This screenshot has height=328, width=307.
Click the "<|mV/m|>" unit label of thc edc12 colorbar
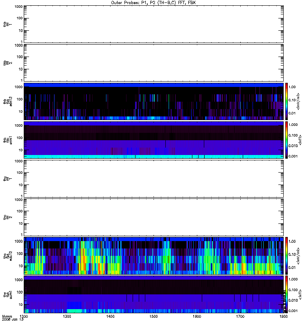point(298,256)
